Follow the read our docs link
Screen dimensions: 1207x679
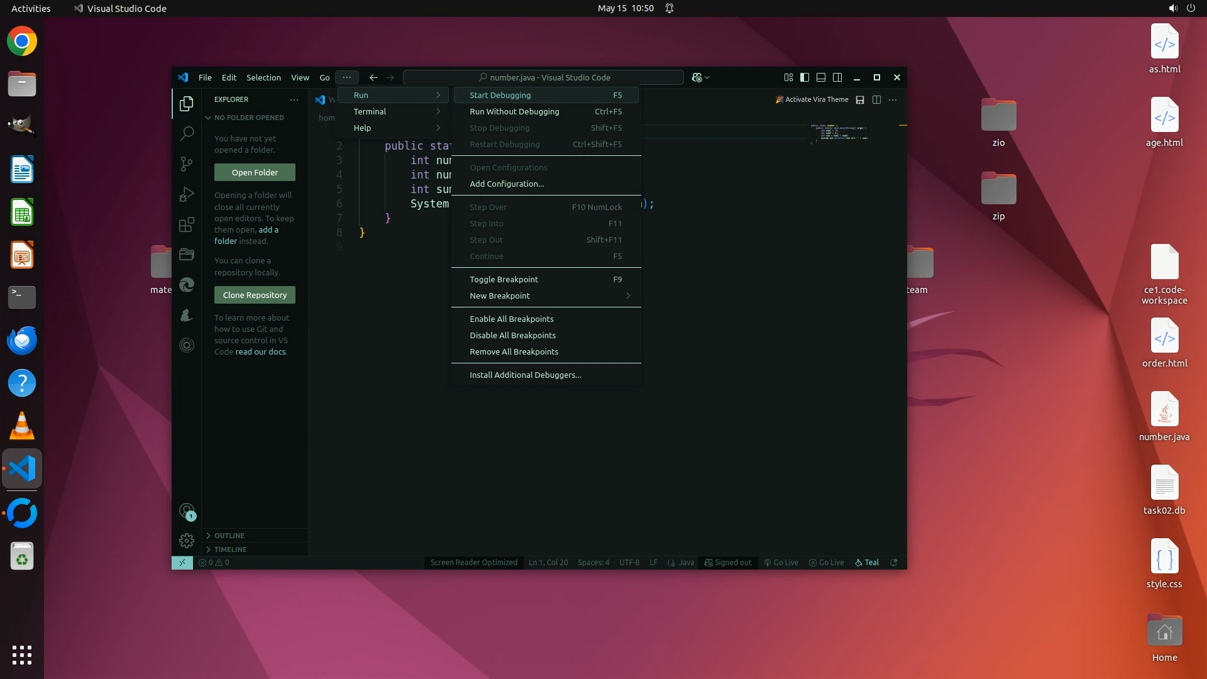pyautogui.click(x=260, y=352)
